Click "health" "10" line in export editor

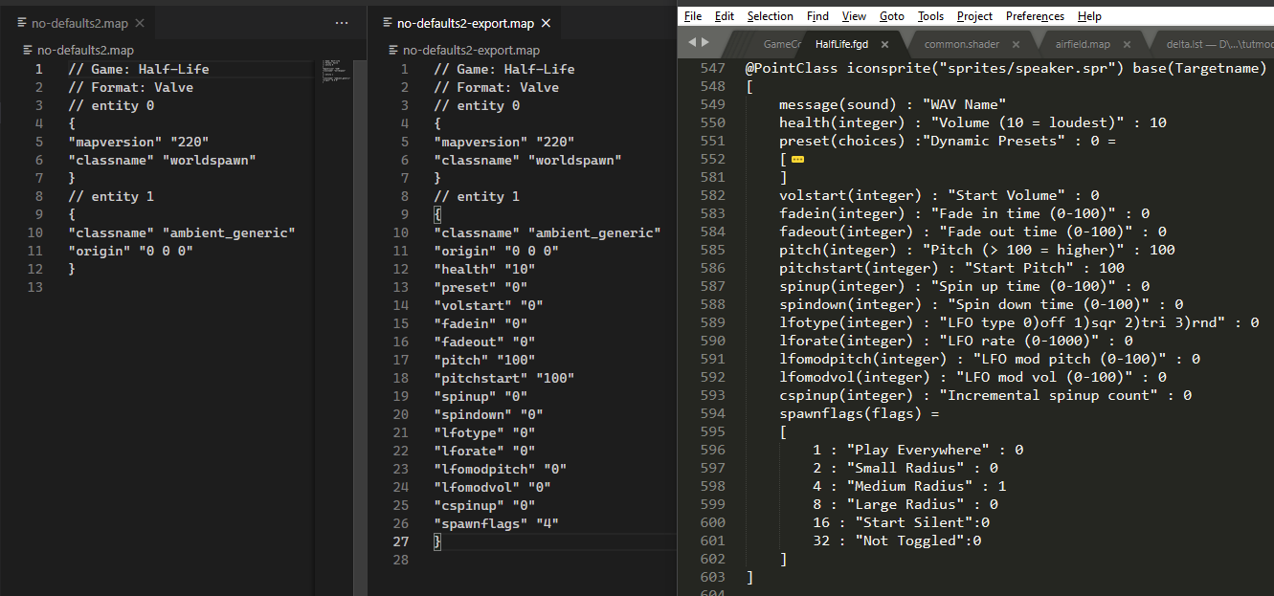[x=484, y=269]
